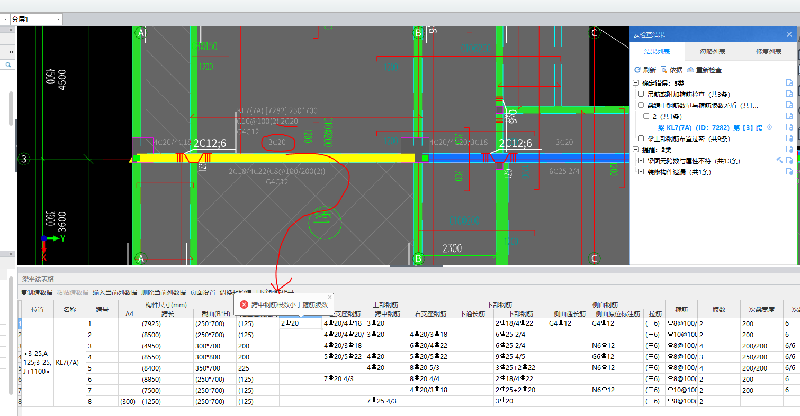Click document icon on 梁 KL7(7A) result row

tap(789, 127)
